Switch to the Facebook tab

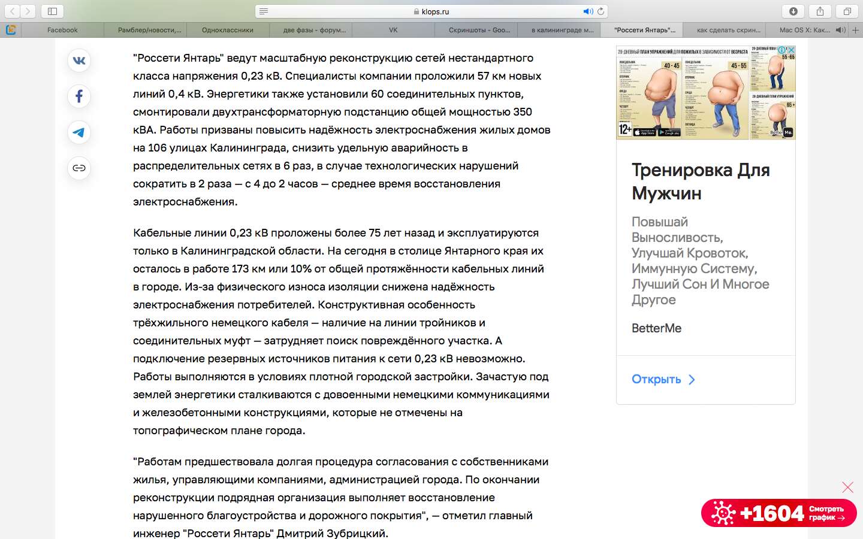[62, 30]
